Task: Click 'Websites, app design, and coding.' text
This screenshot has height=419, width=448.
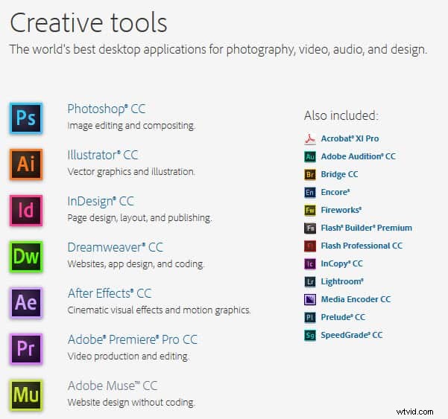Action: [136, 264]
